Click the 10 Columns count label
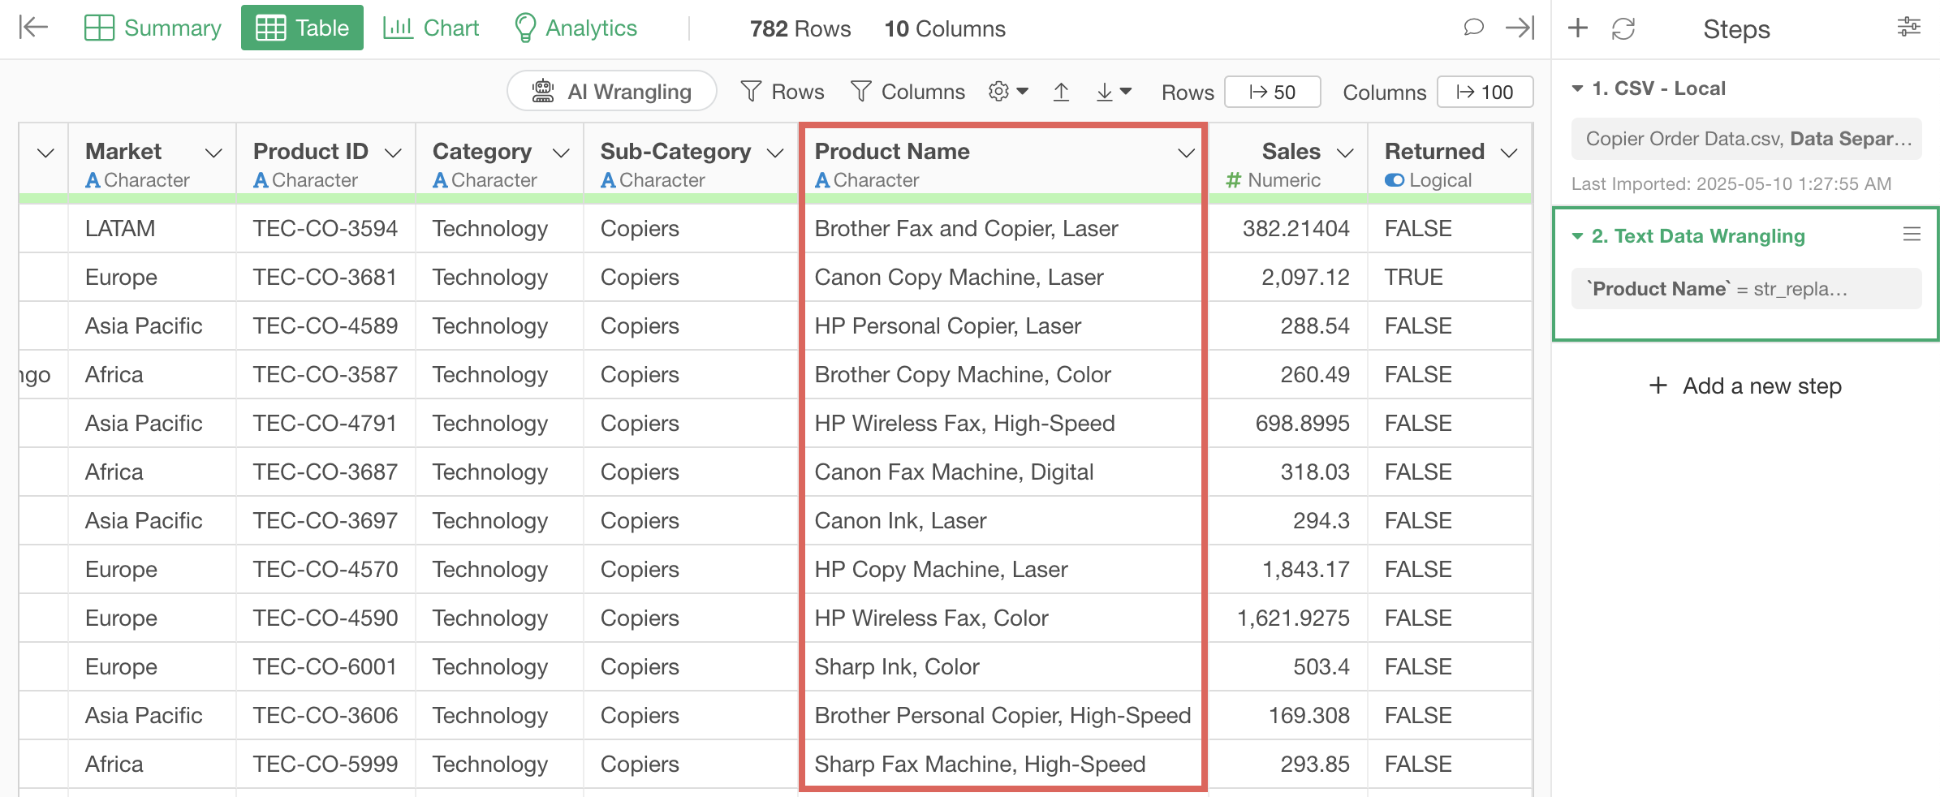The width and height of the screenshot is (1940, 797). pyautogui.click(x=945, y=28)
